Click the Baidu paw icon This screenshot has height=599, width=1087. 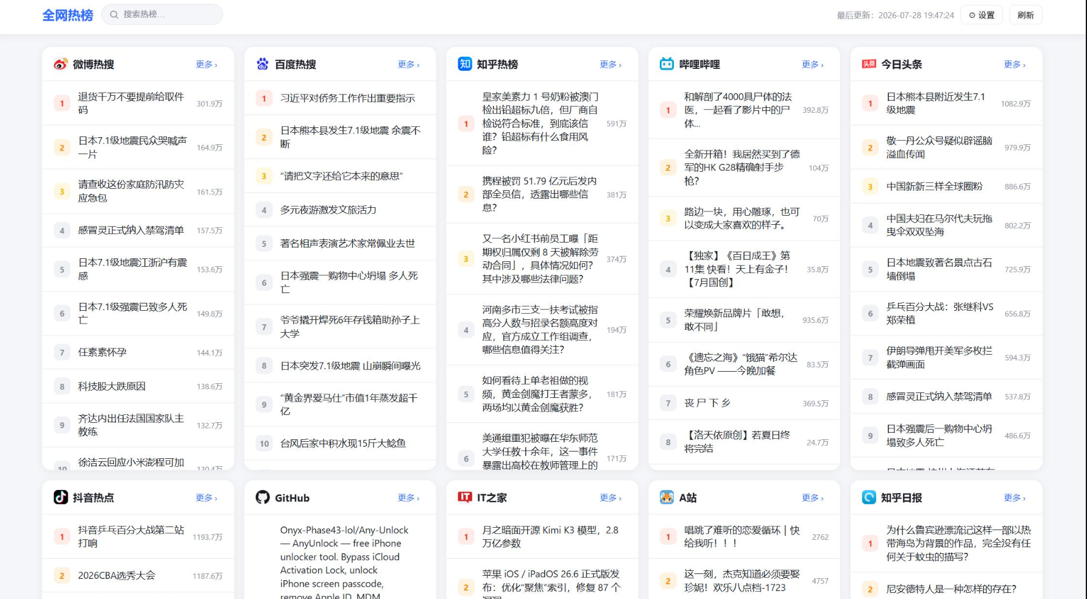point(263,64)
